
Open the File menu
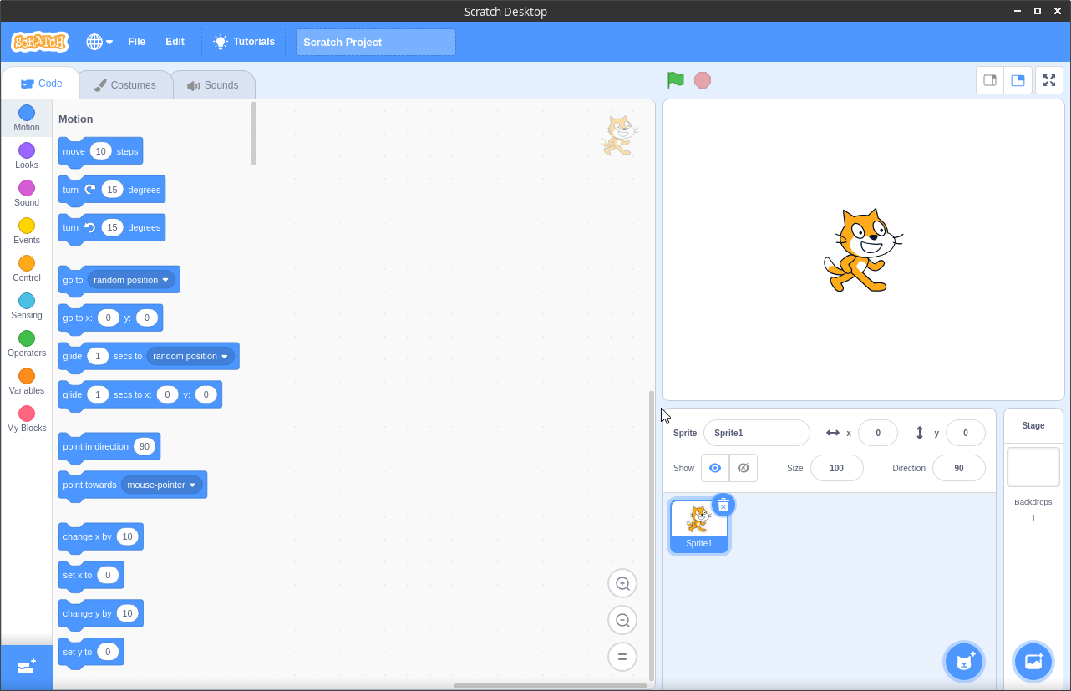tap(136, 41)
